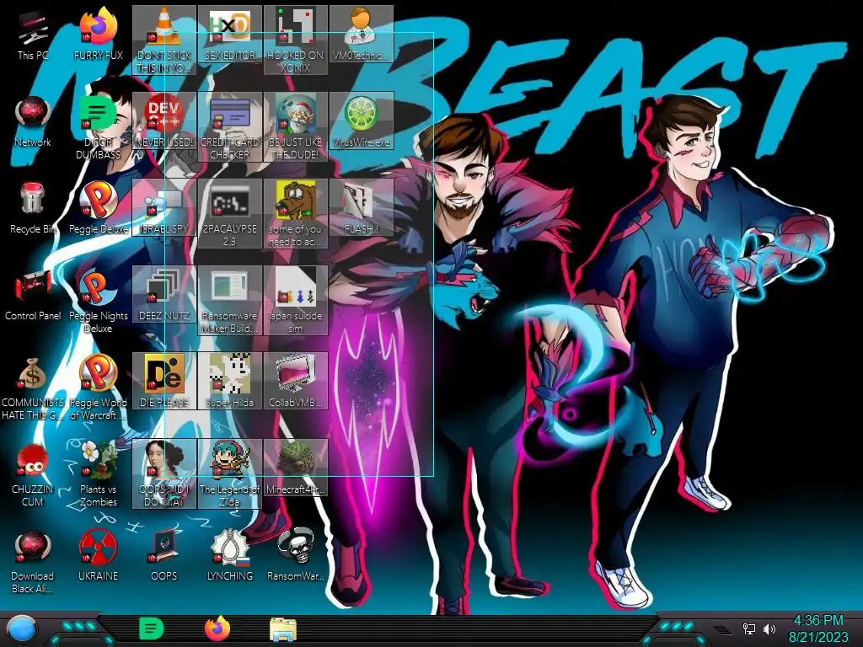Click the Start orb on the taskbar

(22, 629)
